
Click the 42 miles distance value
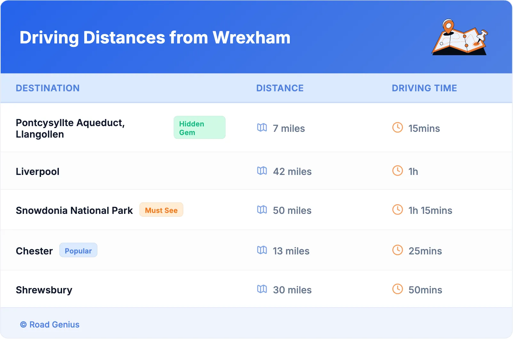[x=292, y=171]
